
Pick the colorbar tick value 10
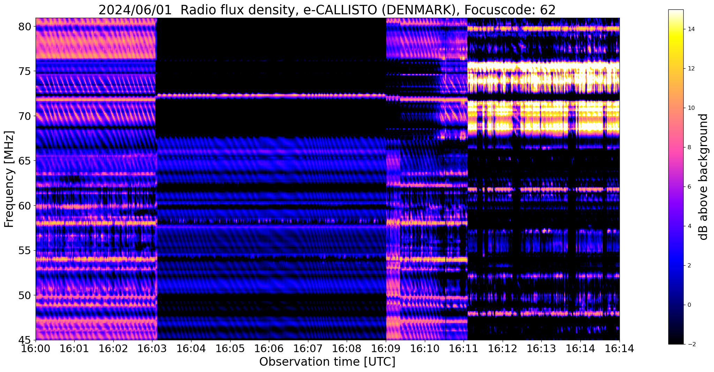(x=691, y=108)
